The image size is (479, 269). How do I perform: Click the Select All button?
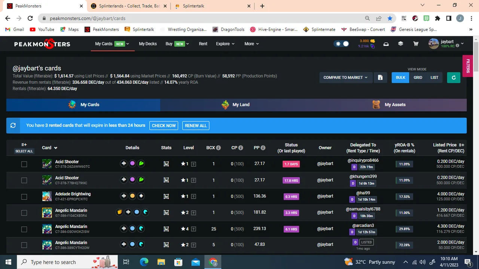[x=24, y=151]
